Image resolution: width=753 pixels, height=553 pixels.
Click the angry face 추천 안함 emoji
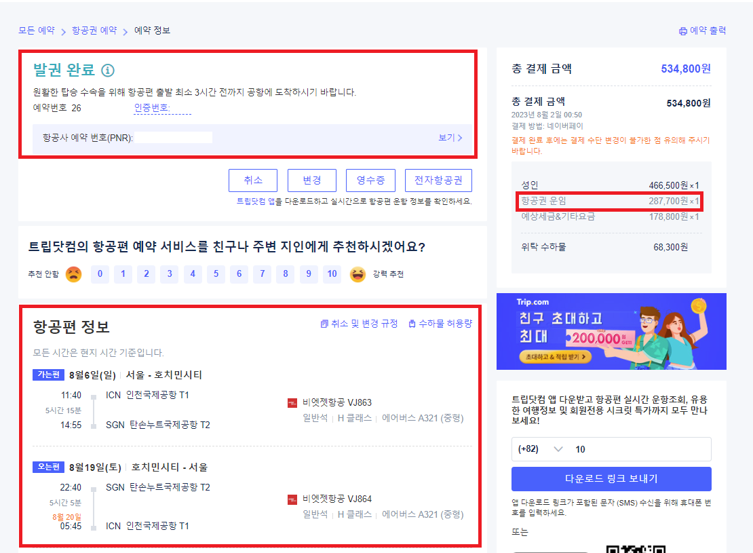click(74, 274)
